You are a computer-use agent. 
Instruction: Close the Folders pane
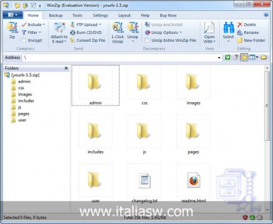point(66,68)
